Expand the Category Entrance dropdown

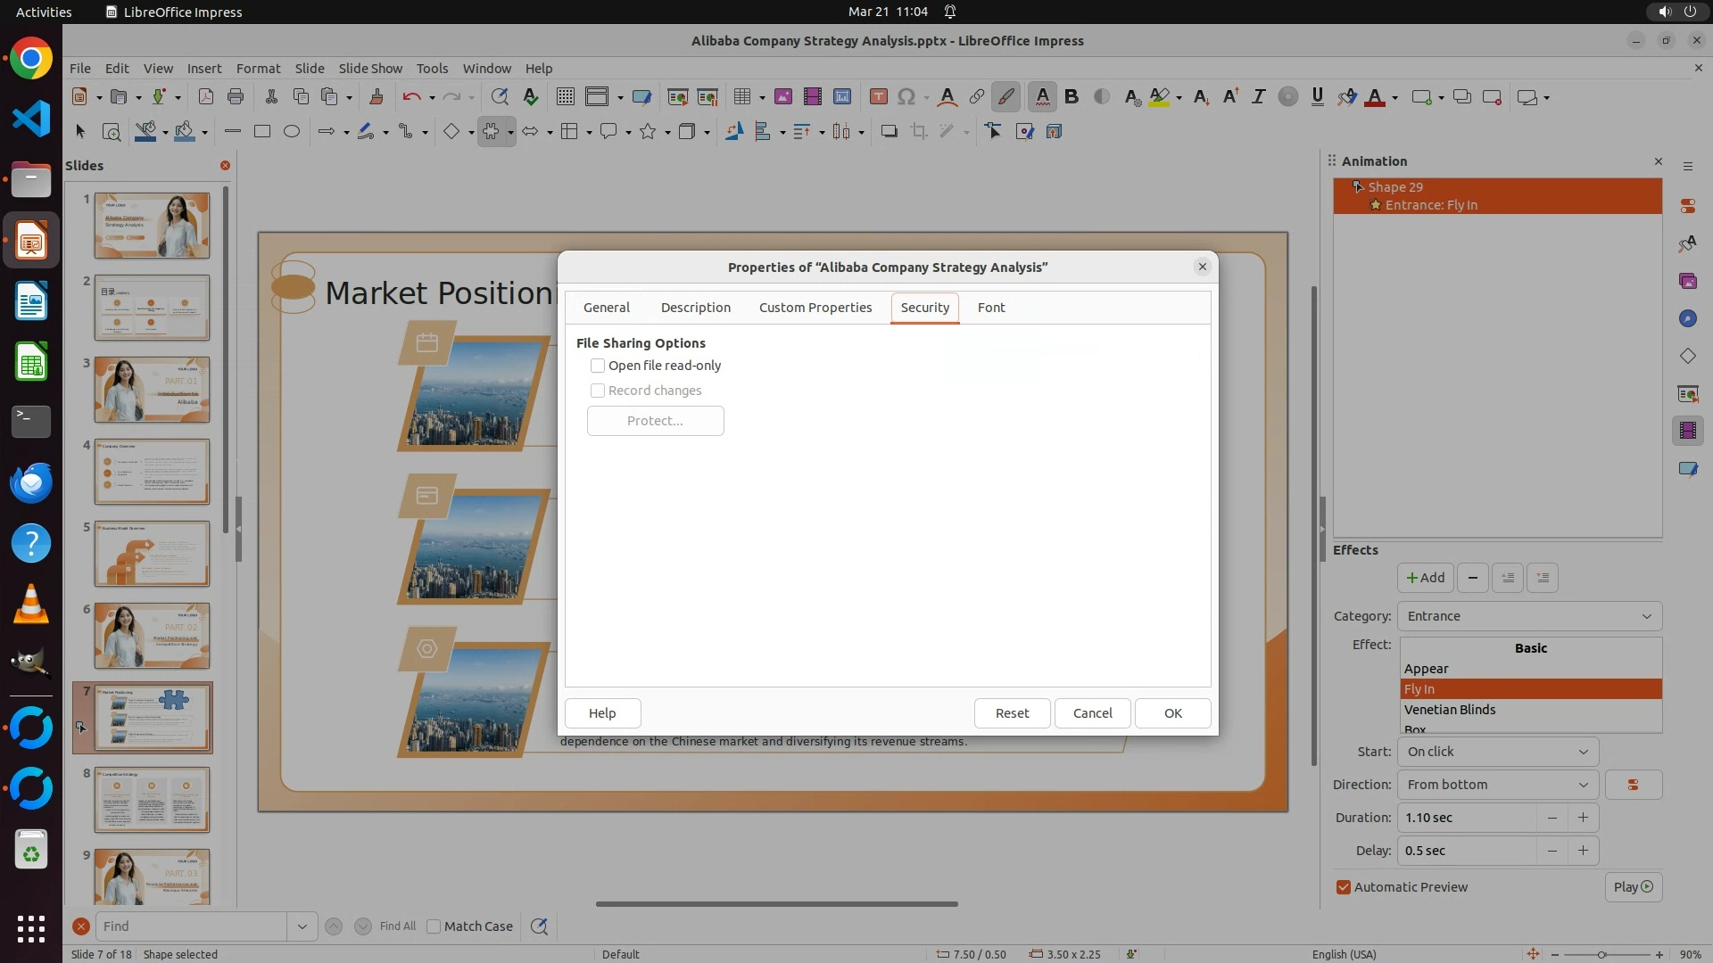[x=1529, y=616]
